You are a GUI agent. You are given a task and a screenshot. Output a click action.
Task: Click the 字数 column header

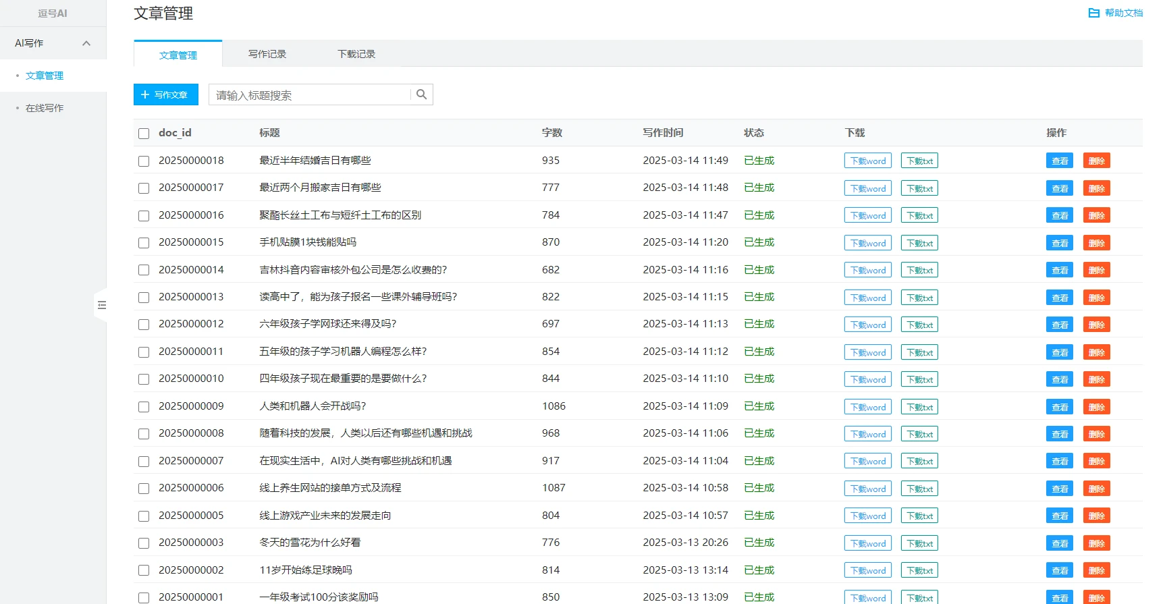(x=552, y=133)
